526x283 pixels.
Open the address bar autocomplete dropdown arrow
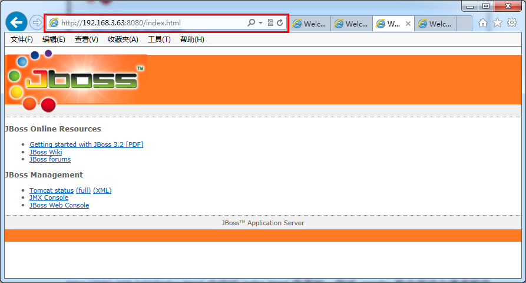[260, 23]
